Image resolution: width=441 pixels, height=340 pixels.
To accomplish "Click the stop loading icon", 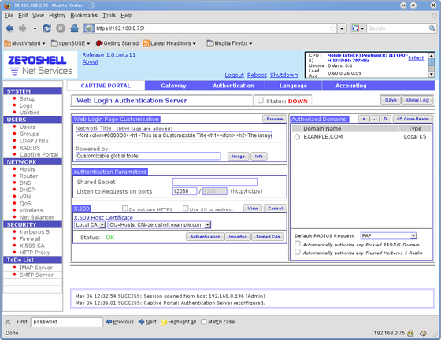I will [x=61, y=28].
